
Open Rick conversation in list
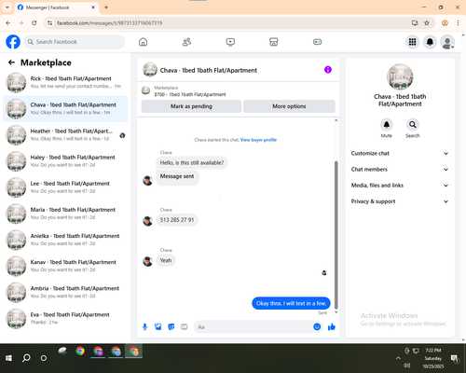pos(65,82)
